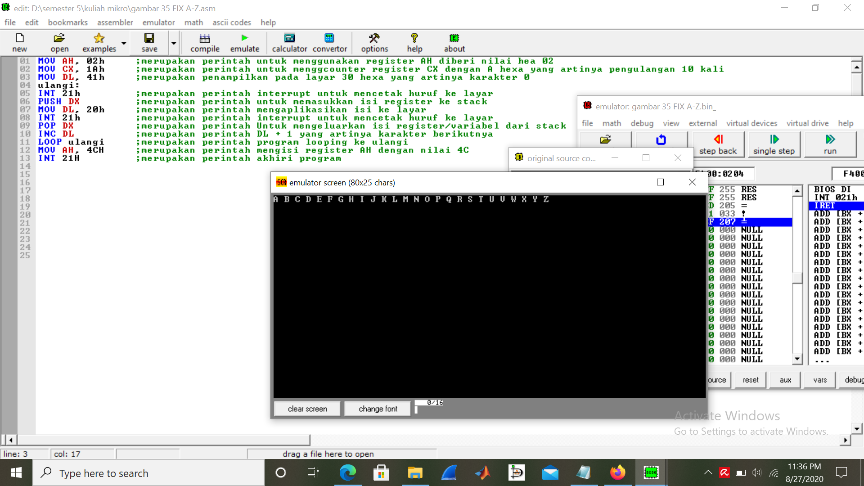Viewport: 864px width, 486px height.
Task: Click the clear screen button
Action: [307, 409]
